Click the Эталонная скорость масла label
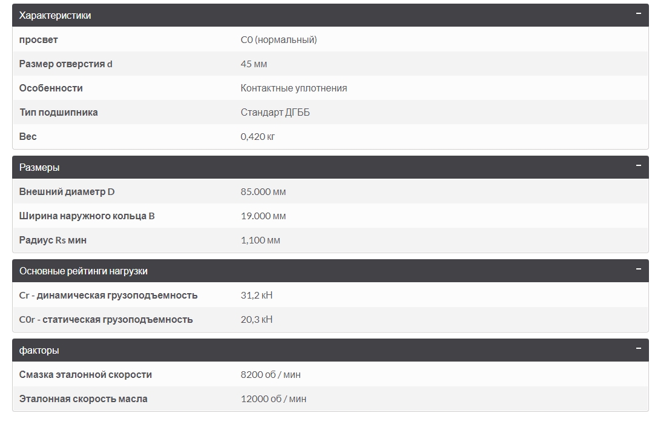 (83, 399)
